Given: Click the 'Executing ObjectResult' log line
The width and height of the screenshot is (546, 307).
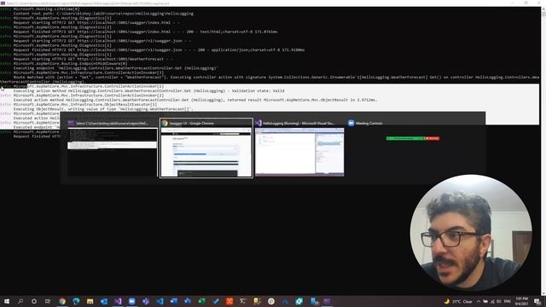Looking at the screenshot, I should (x=102, y=109).
